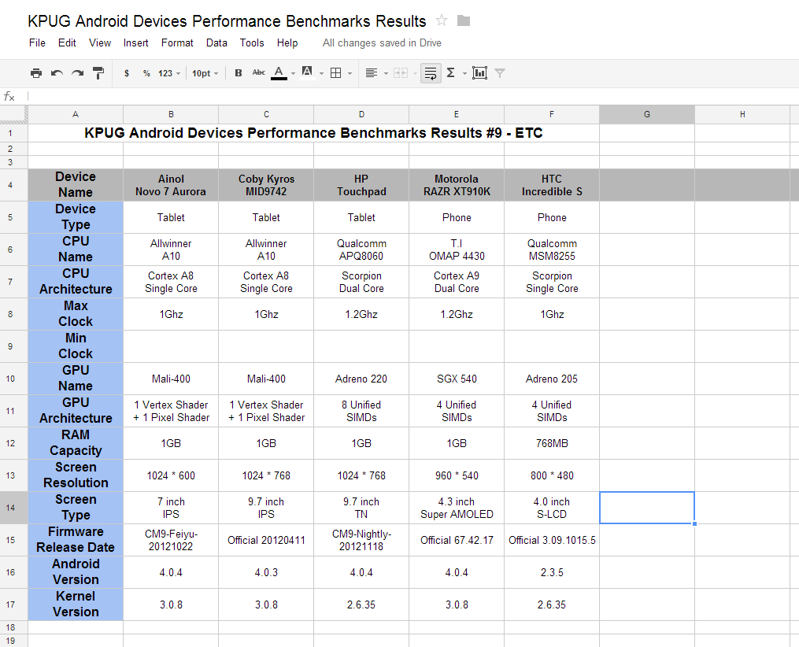Click the formula bar input
The width and height of the screenshot is (799, 647).
click(412, 96)
